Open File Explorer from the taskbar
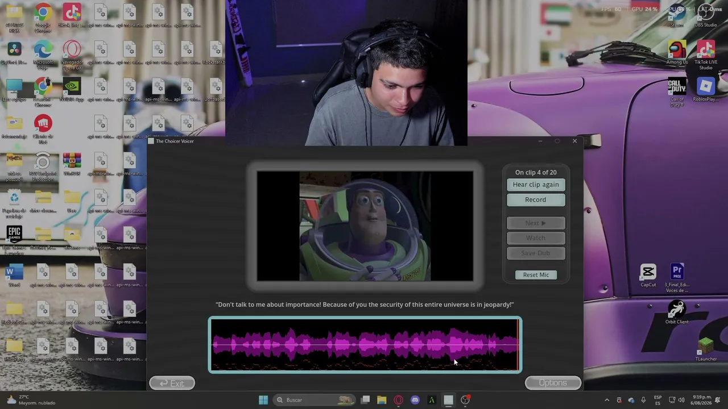 (x=382, y=400)
